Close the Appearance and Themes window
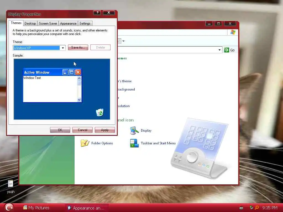 230,24
